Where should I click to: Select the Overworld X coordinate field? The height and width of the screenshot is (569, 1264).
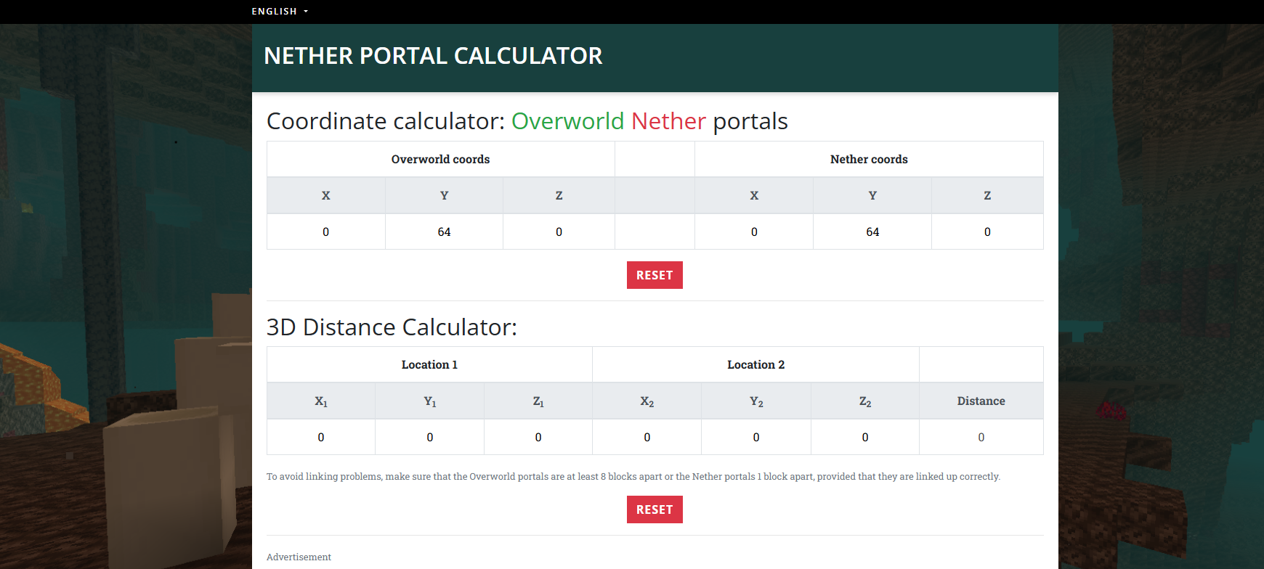click(x=325, y=232)
